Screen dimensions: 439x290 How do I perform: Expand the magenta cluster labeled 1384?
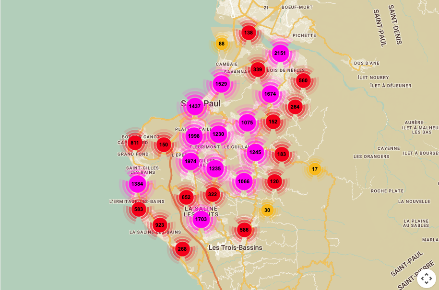(x=137, y=184)
